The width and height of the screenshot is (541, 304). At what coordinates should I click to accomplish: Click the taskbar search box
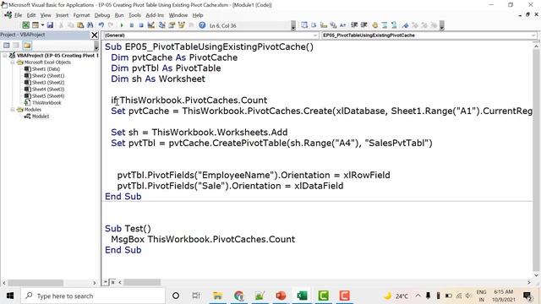(x=93, y=296)
